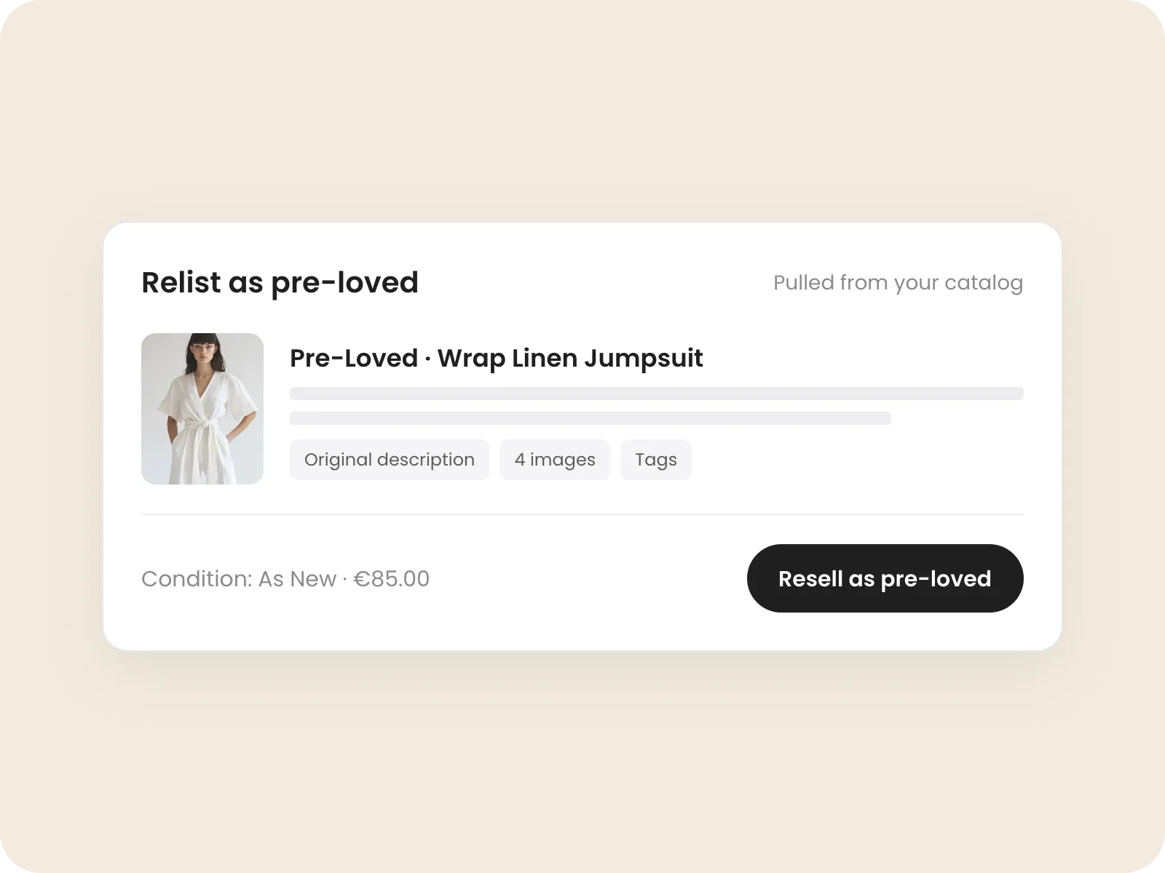This screenshot has height=873, width=1165.
Task: Click the As New condition value
Action: tap(297, 579)
